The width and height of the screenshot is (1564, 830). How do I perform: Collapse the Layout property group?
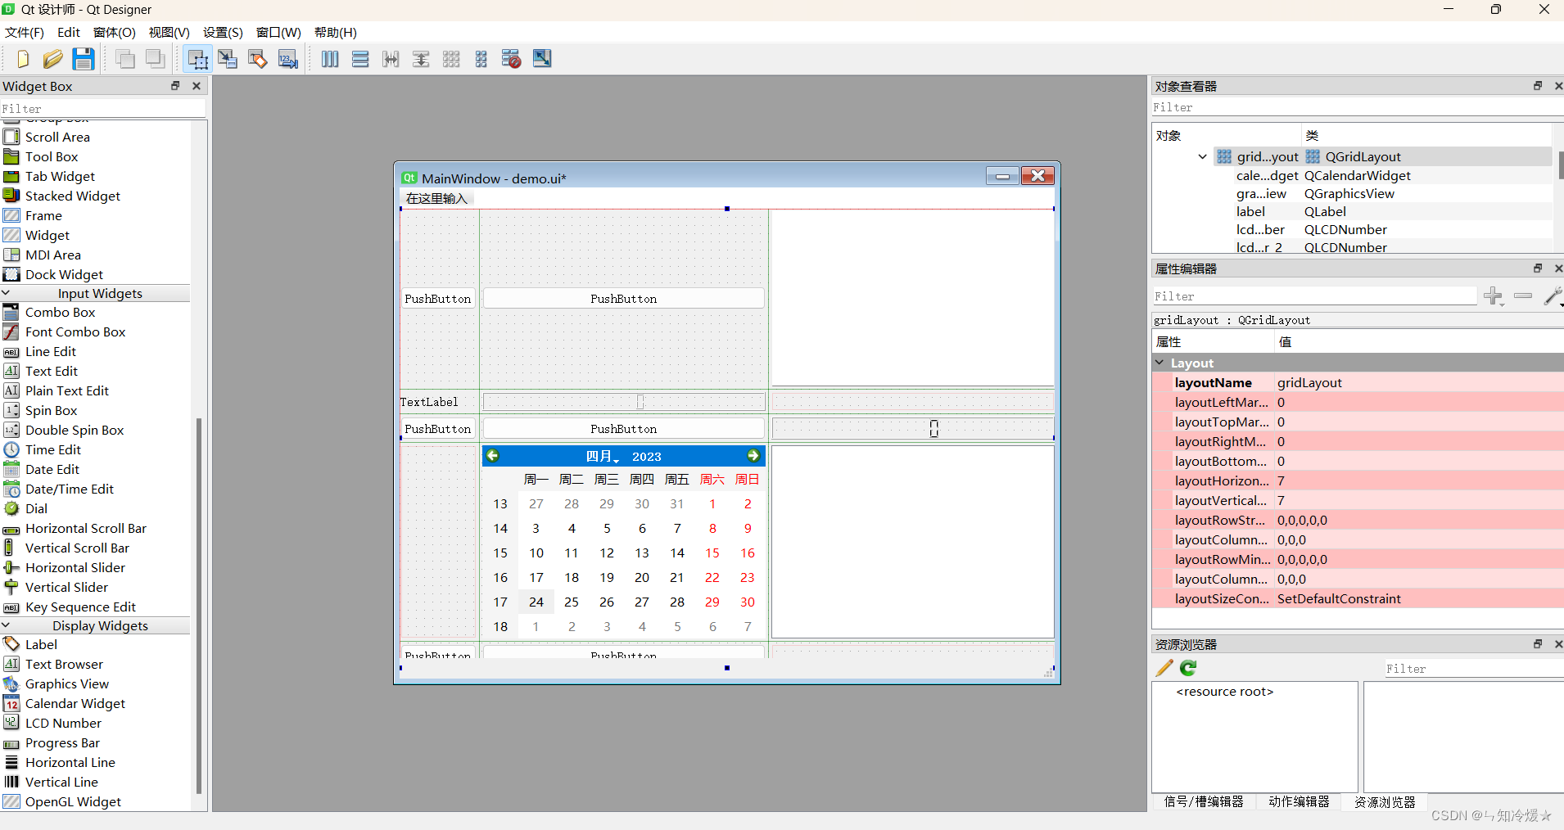[1160, 363]
